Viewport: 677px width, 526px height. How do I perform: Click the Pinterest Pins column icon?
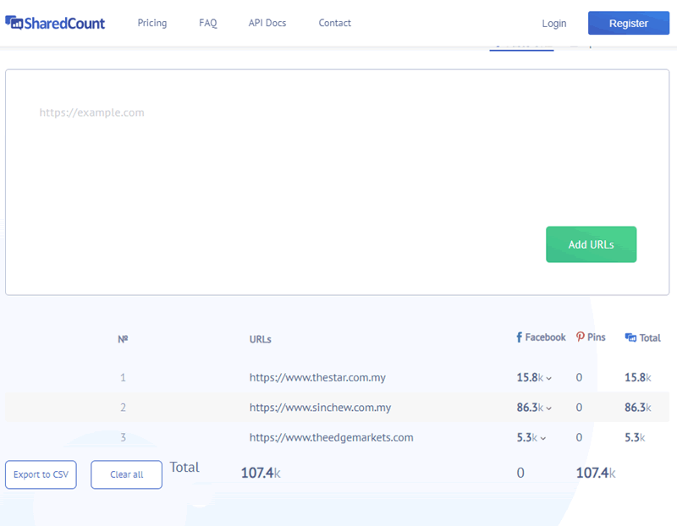point(581,337)
